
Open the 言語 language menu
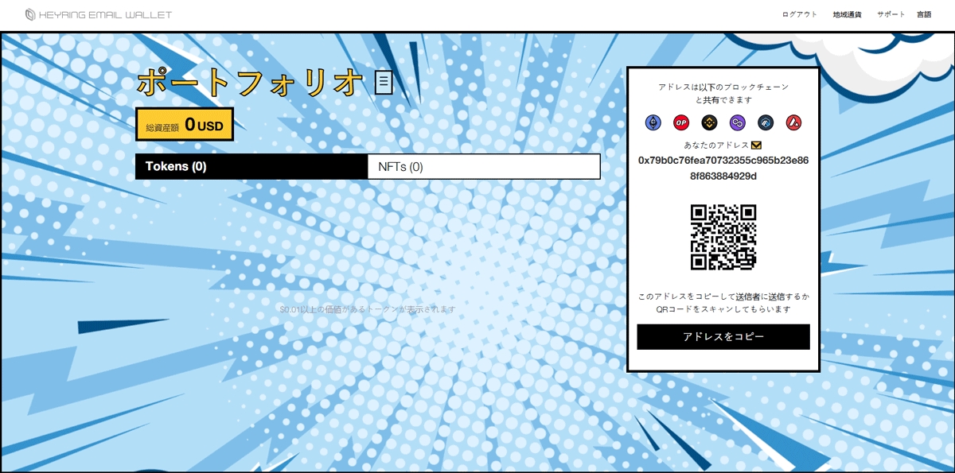coord(924,14)
